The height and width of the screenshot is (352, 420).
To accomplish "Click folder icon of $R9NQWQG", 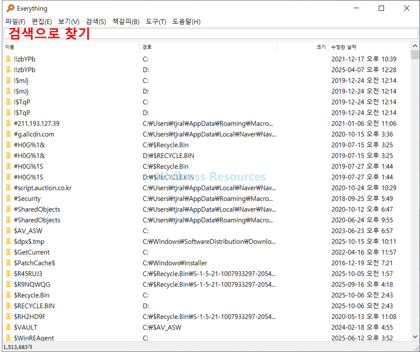I will pyautogui.click(x=8, y=284).
